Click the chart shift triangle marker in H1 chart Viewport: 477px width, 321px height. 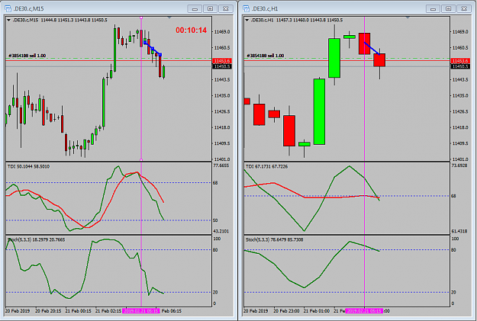408,18
